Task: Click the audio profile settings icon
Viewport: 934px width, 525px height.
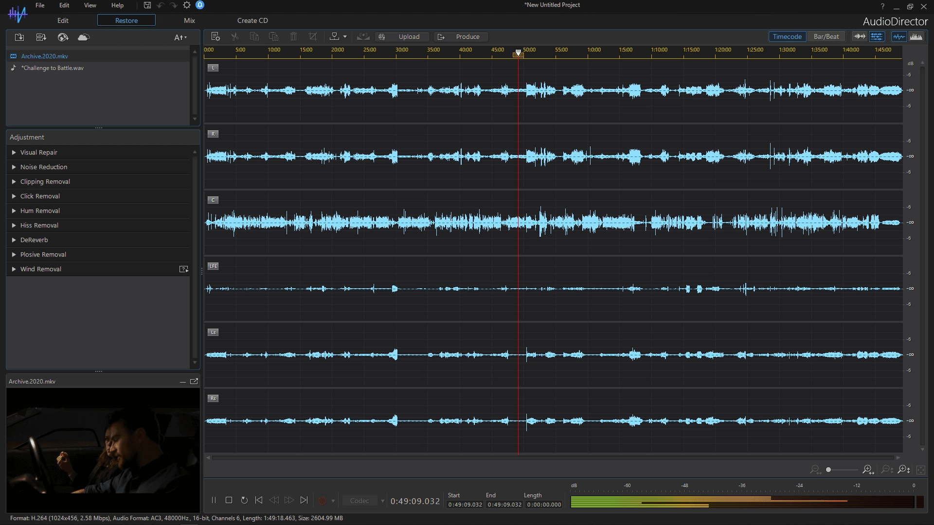Action: (x=216, y=37)
